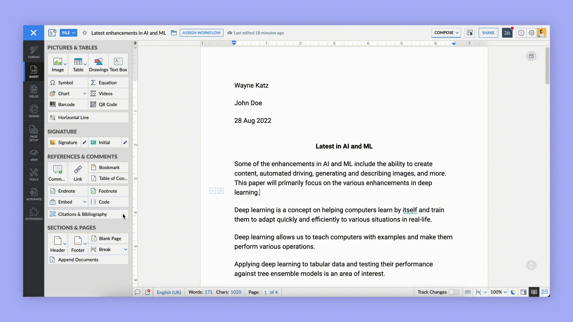Click the vertical document scrollbar
This screenshot has height=322, width=573.
(x=547, y=66)
